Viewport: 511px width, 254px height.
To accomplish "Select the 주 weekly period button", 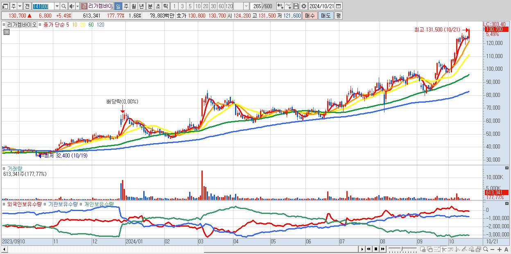I will click(x=126, y=7).
